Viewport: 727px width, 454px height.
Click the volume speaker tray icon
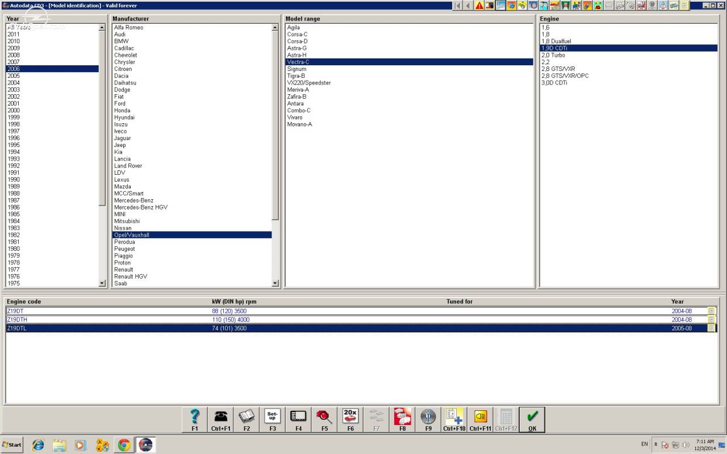(686, 444)
